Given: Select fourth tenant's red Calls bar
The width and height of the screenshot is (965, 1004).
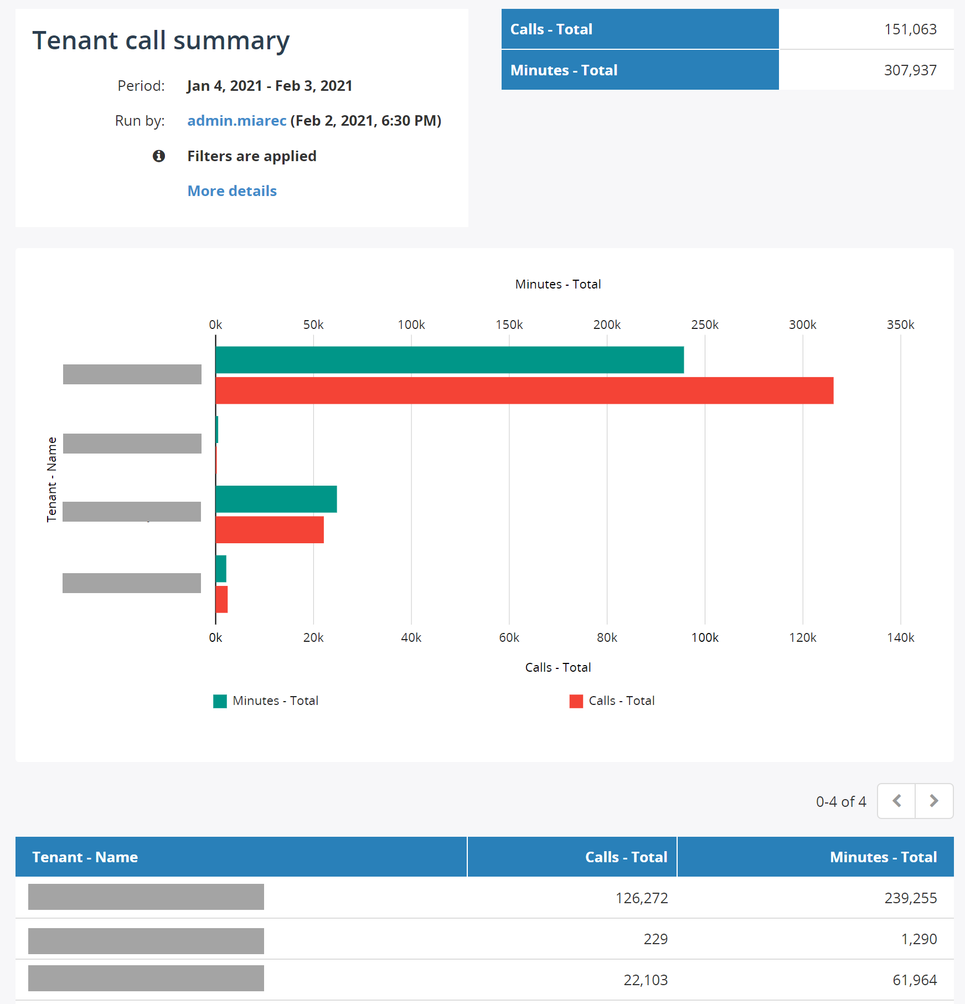Looking at the screenshot, I should (221, 599).
